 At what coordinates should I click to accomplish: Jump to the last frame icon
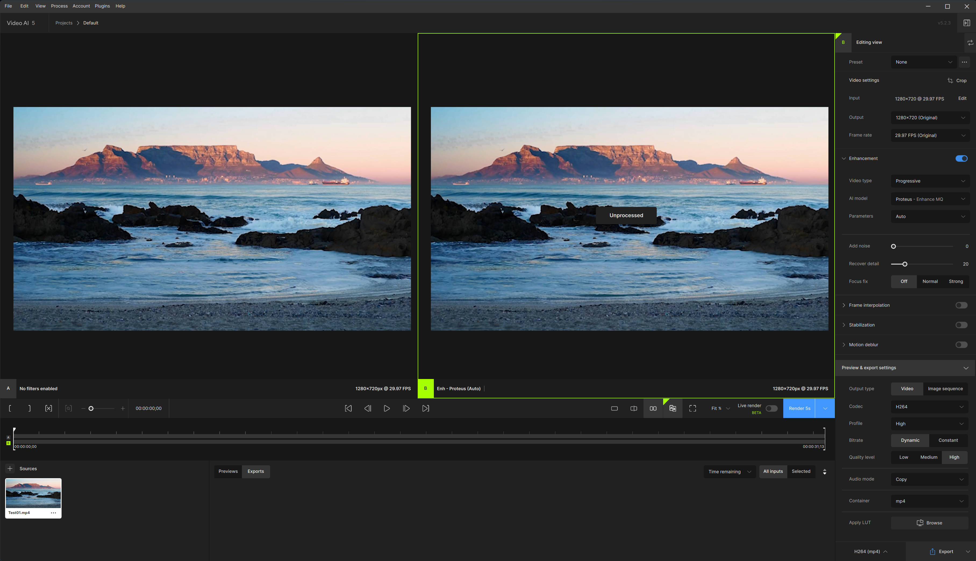click(x=426, y=408)
